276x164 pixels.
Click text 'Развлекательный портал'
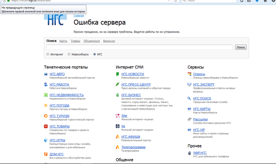[136, 140]
